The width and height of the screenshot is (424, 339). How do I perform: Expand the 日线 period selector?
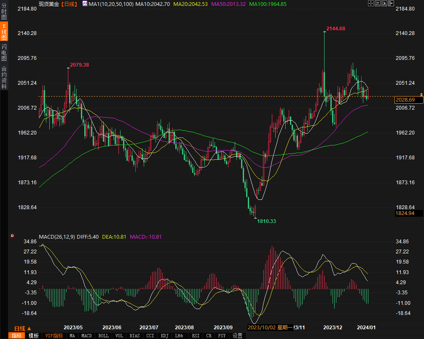tap(22, 328)
